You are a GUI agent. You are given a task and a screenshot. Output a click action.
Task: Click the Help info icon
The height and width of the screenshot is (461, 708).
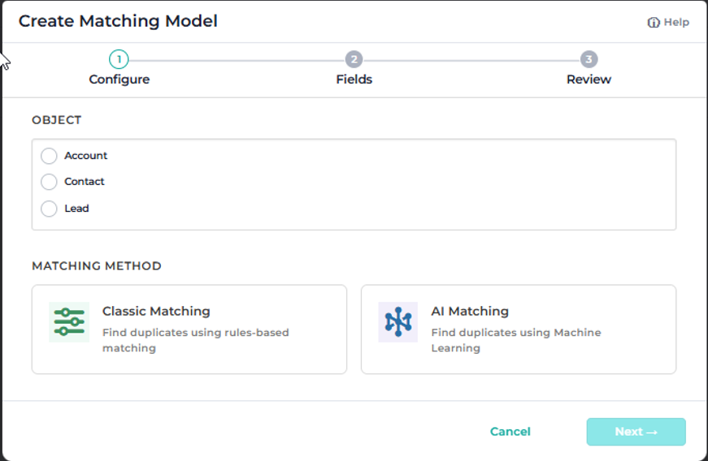coord(654,23)
